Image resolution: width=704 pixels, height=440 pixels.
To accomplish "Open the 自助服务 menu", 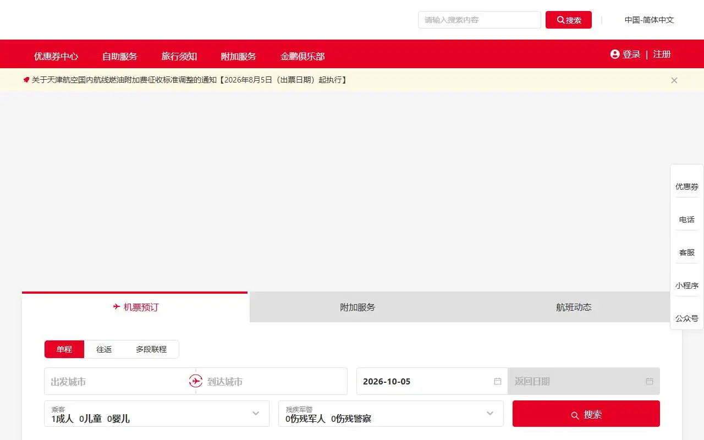I will pos(120,56).
